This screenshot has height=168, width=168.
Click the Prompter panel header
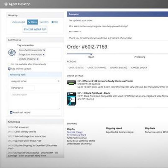[117, 14]
